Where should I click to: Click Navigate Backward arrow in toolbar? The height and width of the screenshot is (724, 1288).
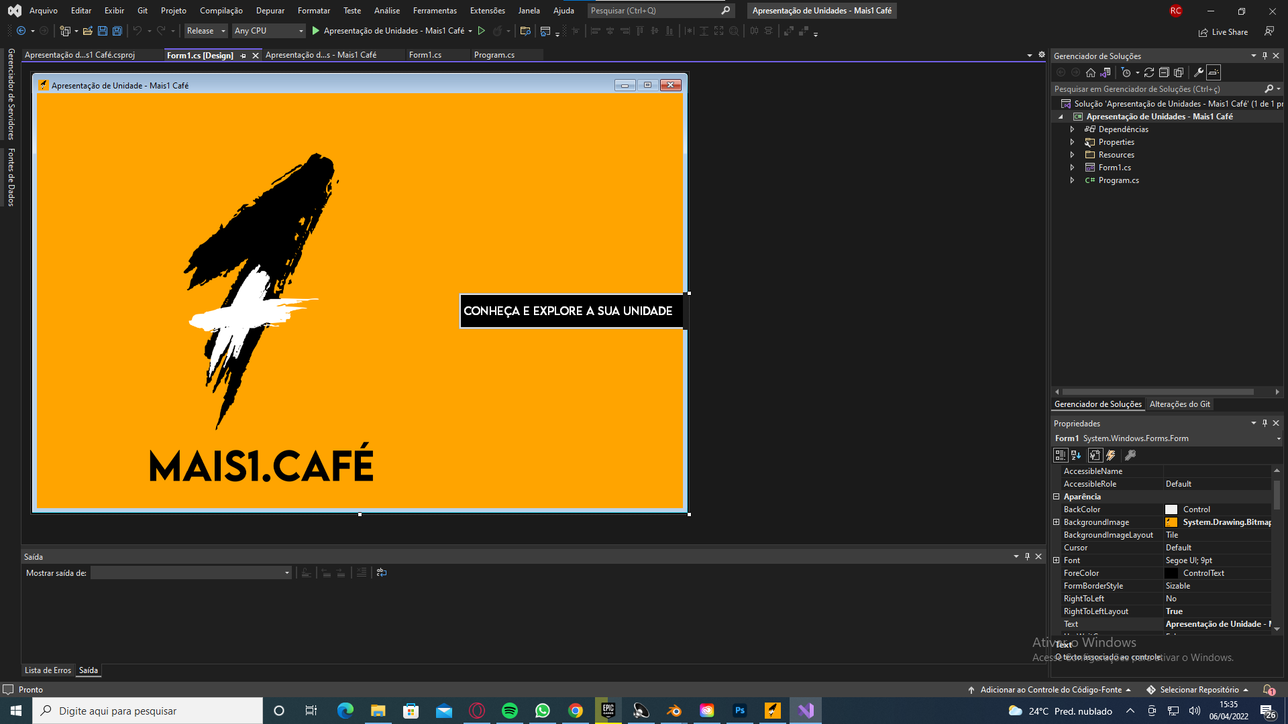[x=21, y=31]
